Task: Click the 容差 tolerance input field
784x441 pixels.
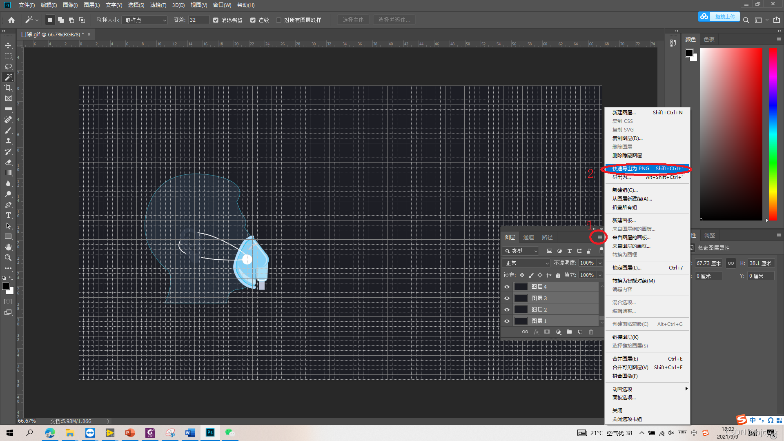Action: pyautogui.click(x=198, y=20)
